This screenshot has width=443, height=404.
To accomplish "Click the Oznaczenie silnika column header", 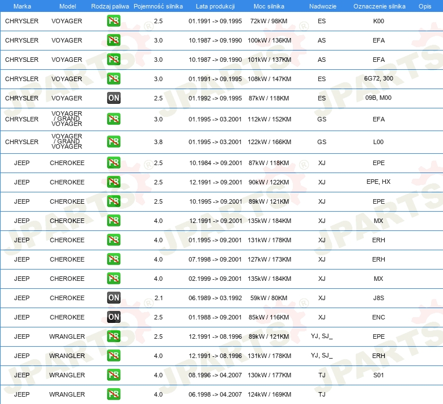I will pos(379,6).
